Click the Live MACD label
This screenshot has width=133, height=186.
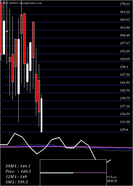(112, 179)
